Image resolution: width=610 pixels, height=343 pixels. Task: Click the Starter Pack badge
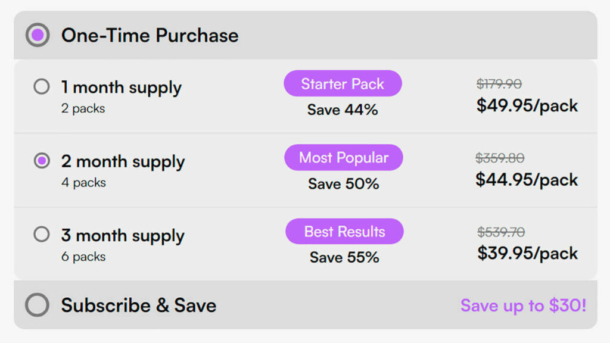(343, 84)
